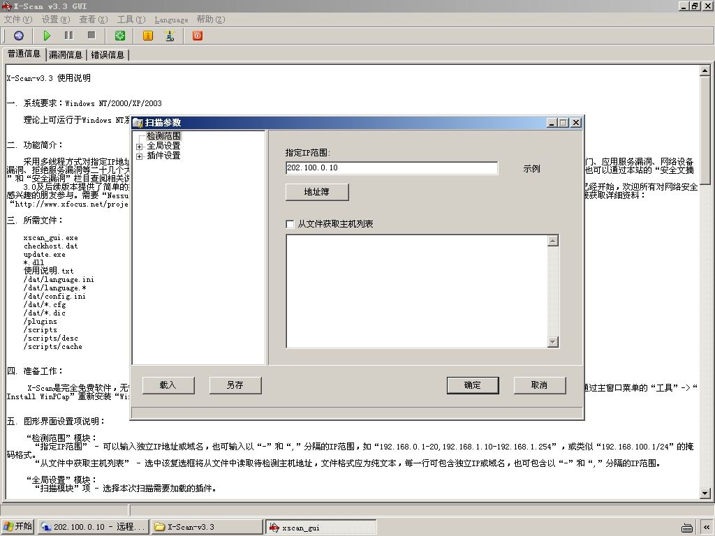This screenshot has width=715, height=536.
Task: Enable 从文件获取主机列表 checkbox
Action: pyautogui.click(x=290, y=224)
